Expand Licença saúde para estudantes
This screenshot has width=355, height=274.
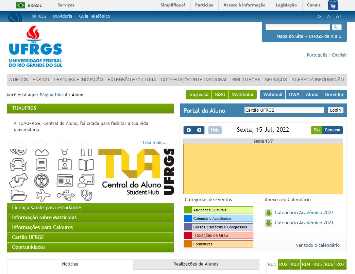coord(90,208)
